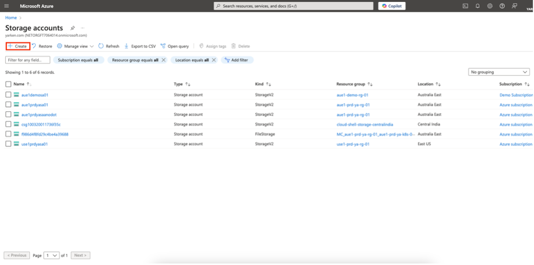Image resolution: width=534 pixels, height=265 pixels.
Task: Select checkbox for aue1prdyasa01
Action: pos(8,105)
